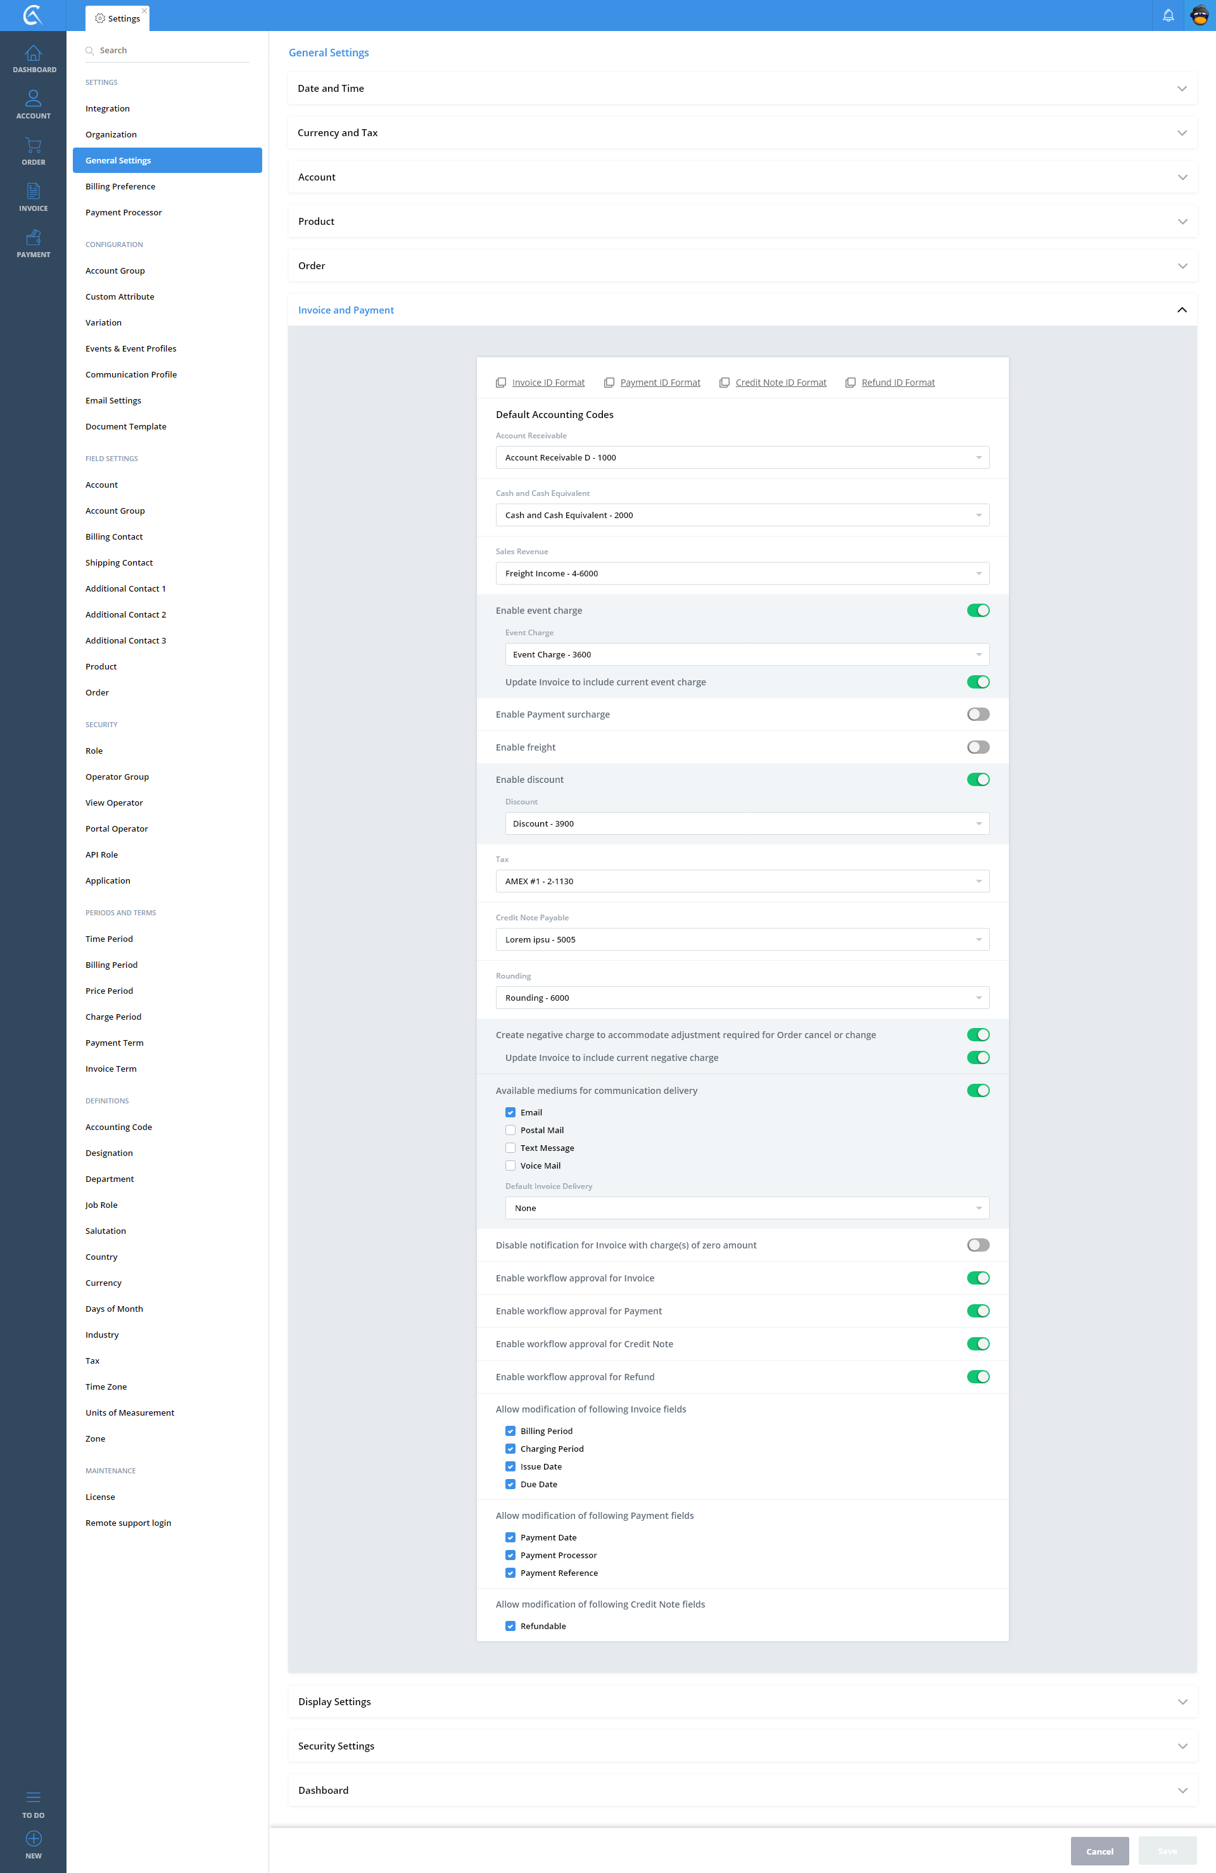Viewport: 1216px width, 1873px height.
Task: Click the Account person icon in sidebar
Action: pyautogui.click(x=33, y=99)
